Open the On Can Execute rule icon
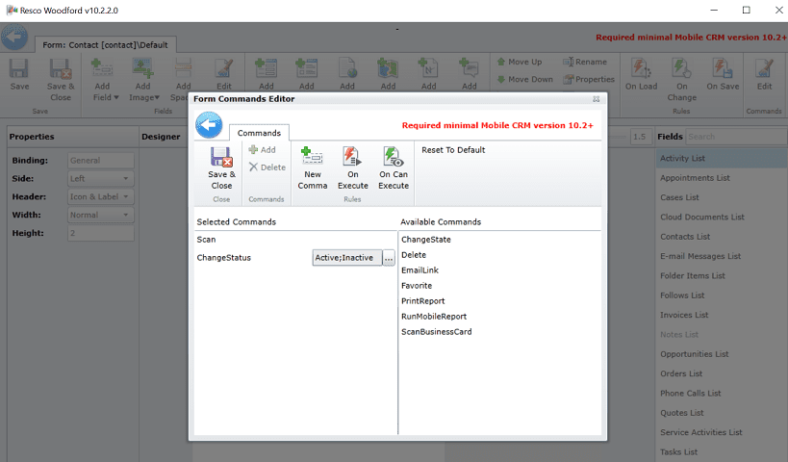The width and height of the screenshot is (788, 462). point(393,156)
